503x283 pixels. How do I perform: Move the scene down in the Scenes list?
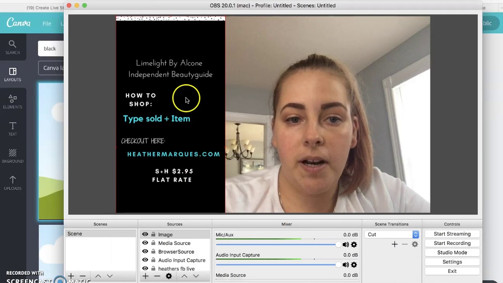point(110,276)
